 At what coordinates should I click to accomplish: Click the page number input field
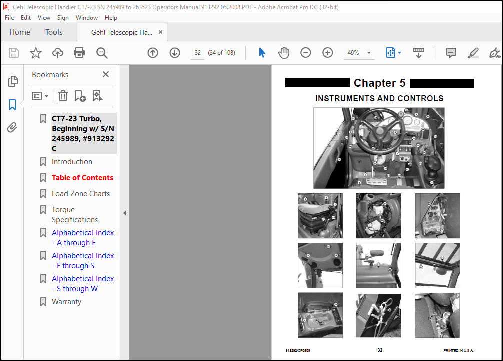tap(198, 52)
